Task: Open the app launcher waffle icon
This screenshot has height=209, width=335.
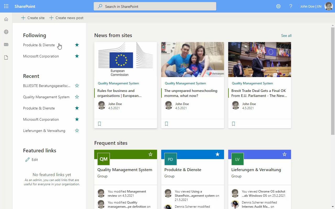Action: pos(6,6)
